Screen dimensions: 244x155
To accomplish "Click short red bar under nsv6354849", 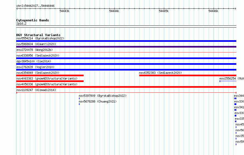I will tap(50, 75).
